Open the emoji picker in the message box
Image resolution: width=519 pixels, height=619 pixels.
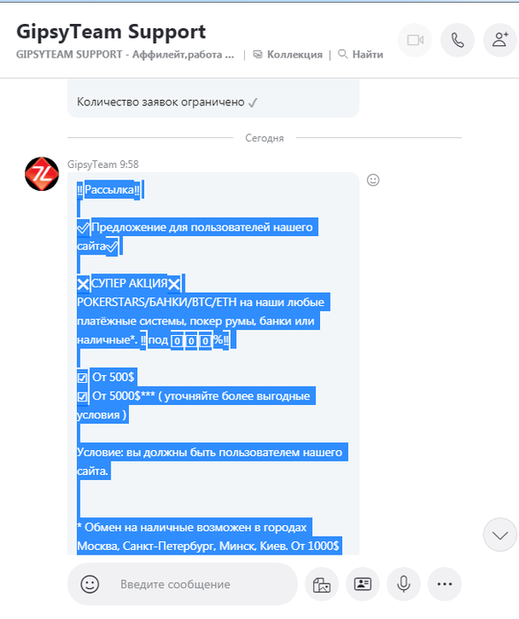pyautogui.click(x=89, y=584)
